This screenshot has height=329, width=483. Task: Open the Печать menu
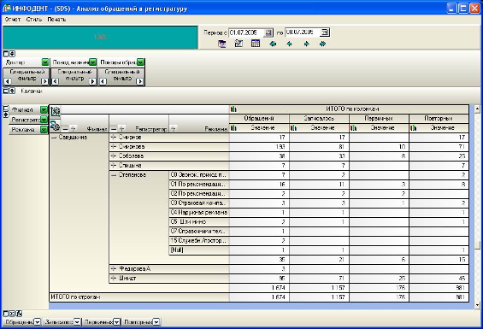click(x=56, y=19)
